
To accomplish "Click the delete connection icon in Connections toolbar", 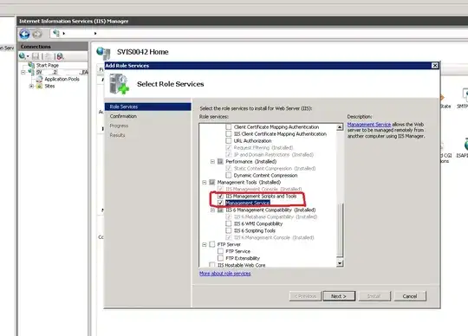I will click(x=60, y=56).
